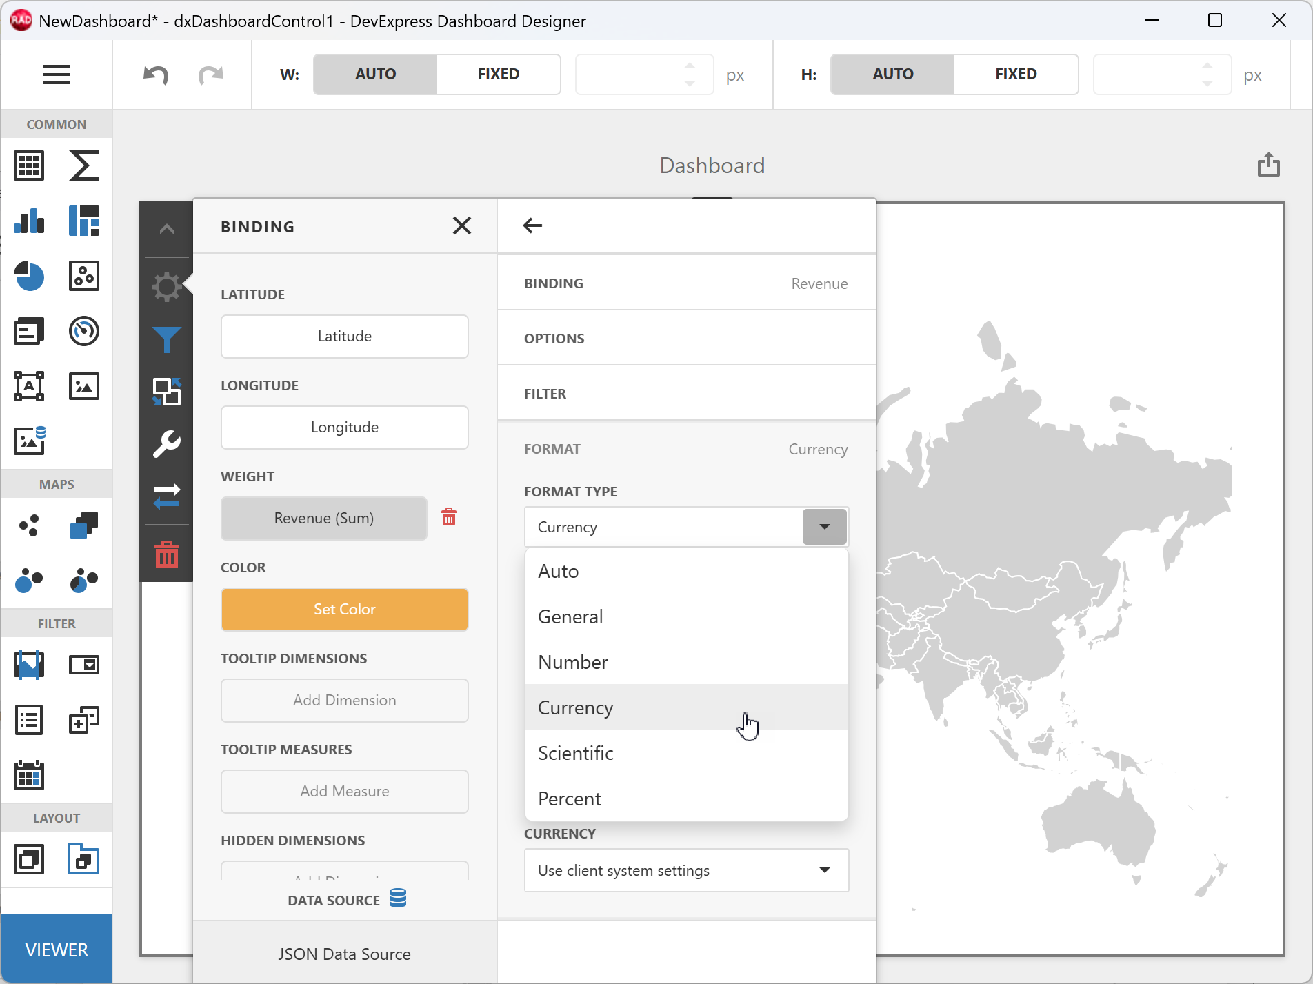Screen dimensions: 1313x984
Task: Add a Gauge item from toolbox
Action: (84, 331)
